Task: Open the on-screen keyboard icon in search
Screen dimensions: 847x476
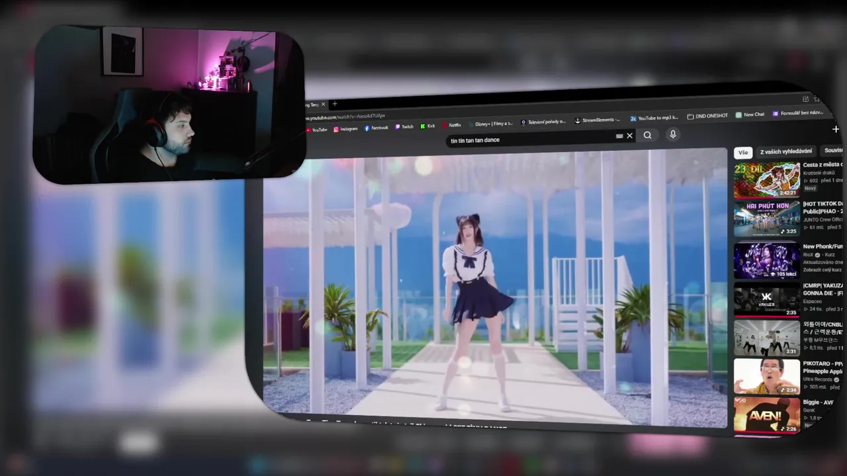Action: (x=619, y=136)
